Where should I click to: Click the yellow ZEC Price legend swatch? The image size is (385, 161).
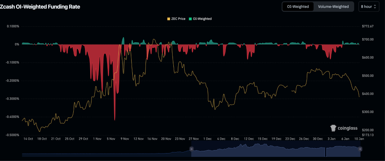point(168,19)
